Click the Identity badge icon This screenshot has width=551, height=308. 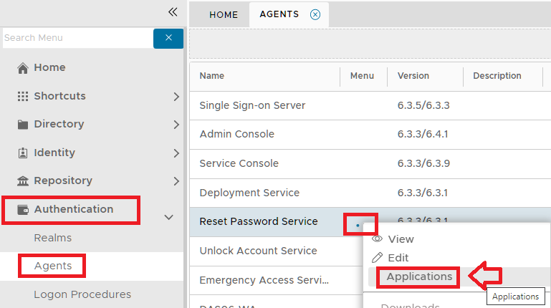click(x=23, y=153)
